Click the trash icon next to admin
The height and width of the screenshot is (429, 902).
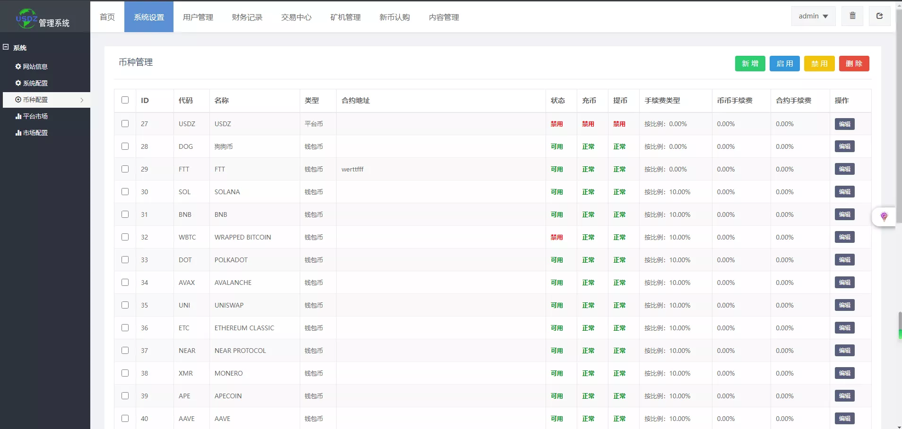click(852, 16)
